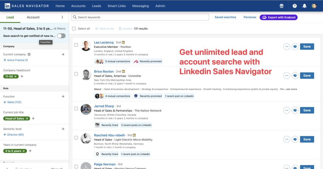Open the help question mark icon

click(295, 6)
